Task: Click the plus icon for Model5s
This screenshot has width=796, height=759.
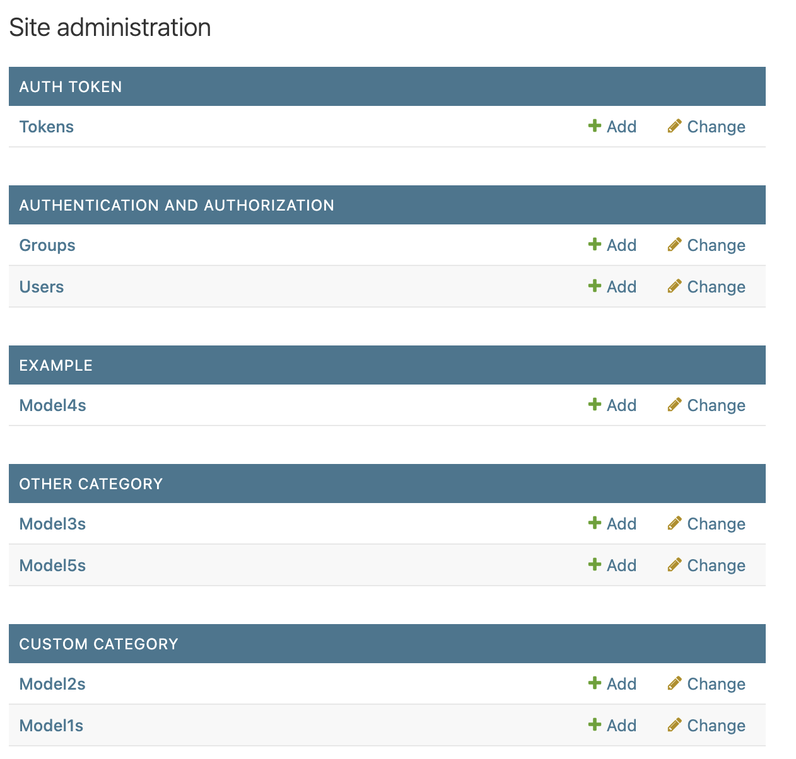Action: coord(594,564)
